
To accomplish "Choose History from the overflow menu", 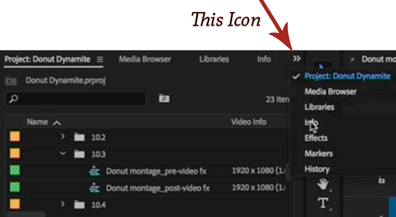I will tap(317, 169).
